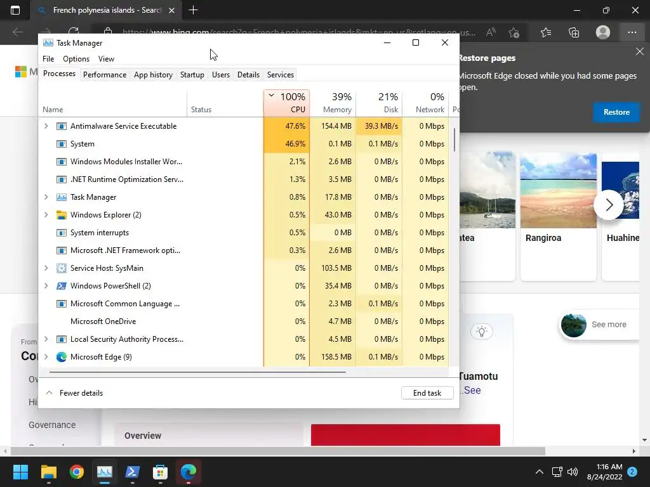650x487 pixels.
Task: Click the Local Security Authority Process icon
Action: pyautogui.click(x=62, y=339)
